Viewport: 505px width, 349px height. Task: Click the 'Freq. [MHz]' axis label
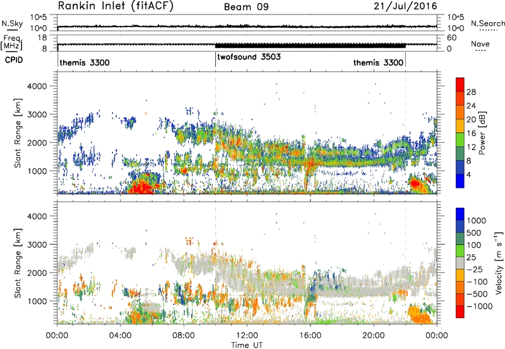pos(12,43)
